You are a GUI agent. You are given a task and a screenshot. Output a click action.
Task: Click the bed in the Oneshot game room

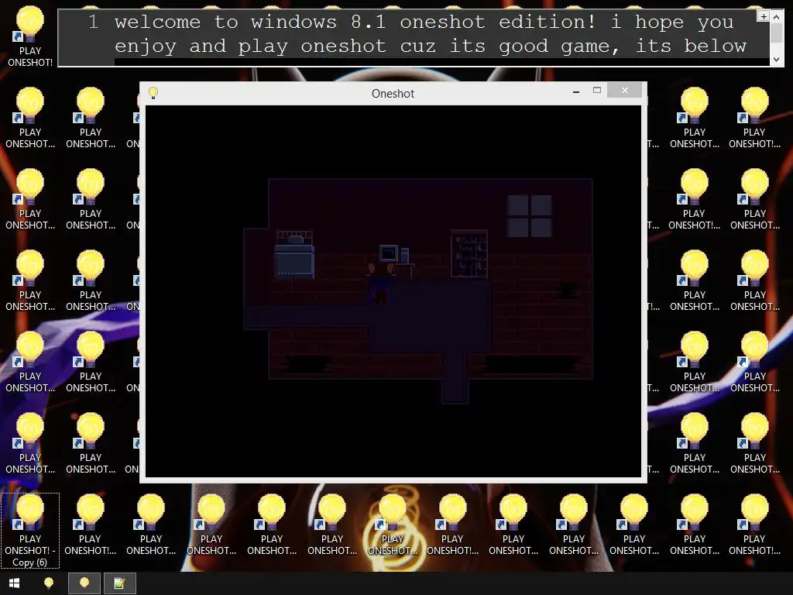(294, 254)
